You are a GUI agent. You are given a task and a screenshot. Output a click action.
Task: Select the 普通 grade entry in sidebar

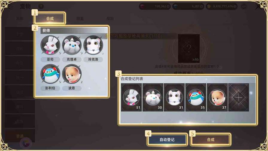tap(20, 136)
